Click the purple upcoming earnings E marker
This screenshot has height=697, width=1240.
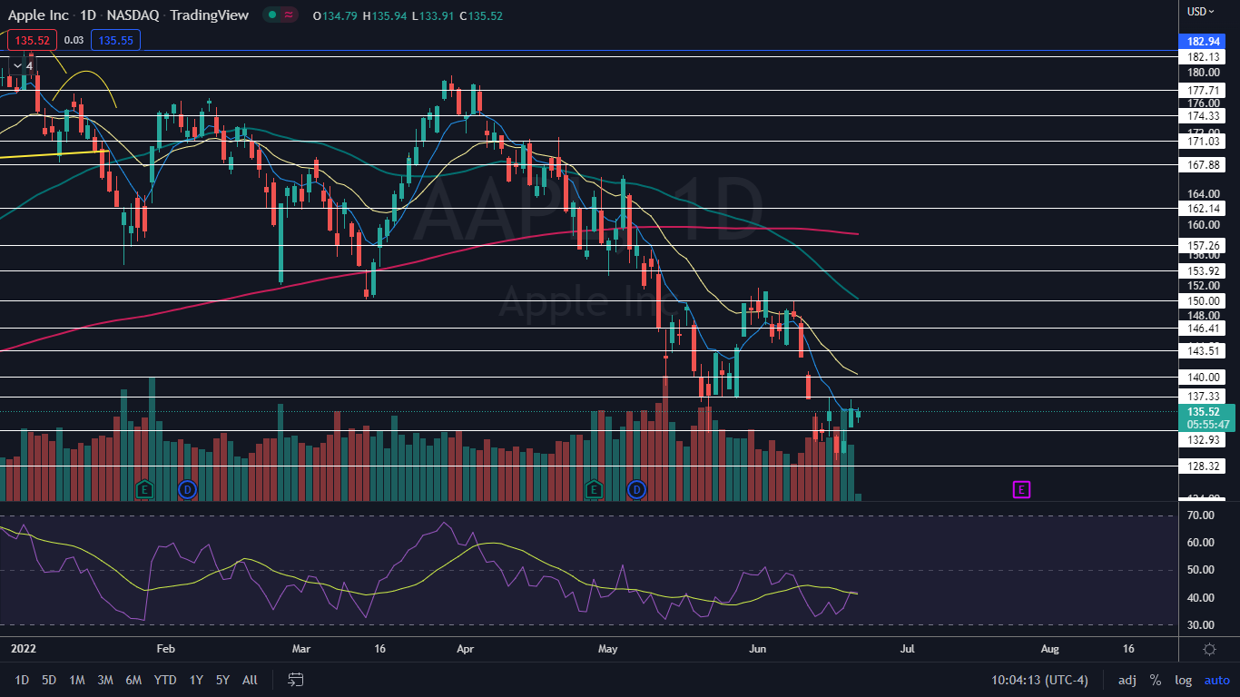[x=1021, y=490]
